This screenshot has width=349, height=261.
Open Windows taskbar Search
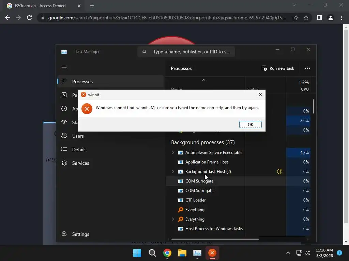click(x=152, y=253)
